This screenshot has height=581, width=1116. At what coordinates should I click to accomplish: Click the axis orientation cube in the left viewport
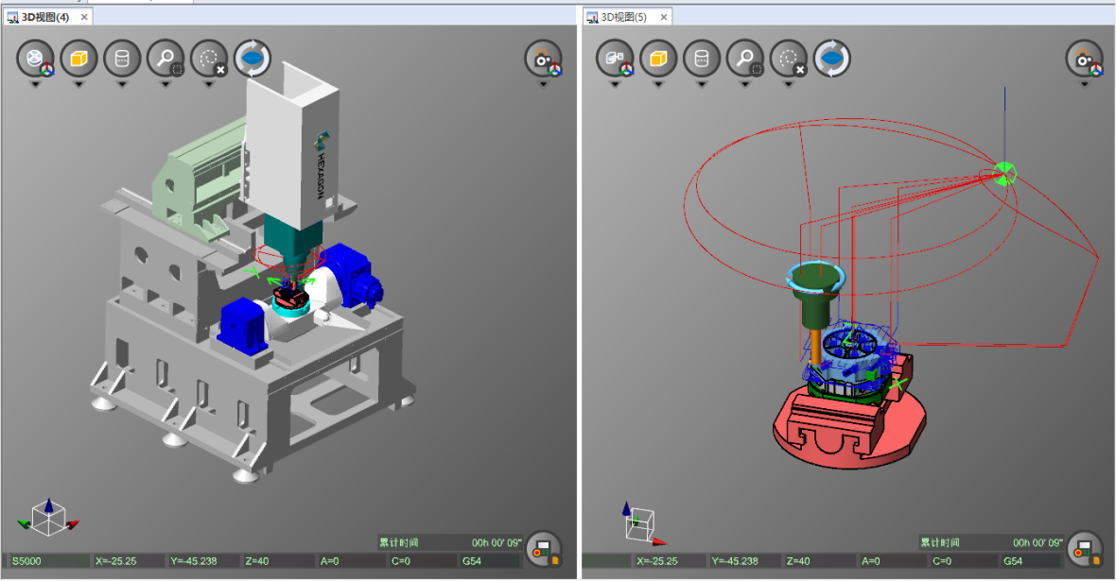47,516
